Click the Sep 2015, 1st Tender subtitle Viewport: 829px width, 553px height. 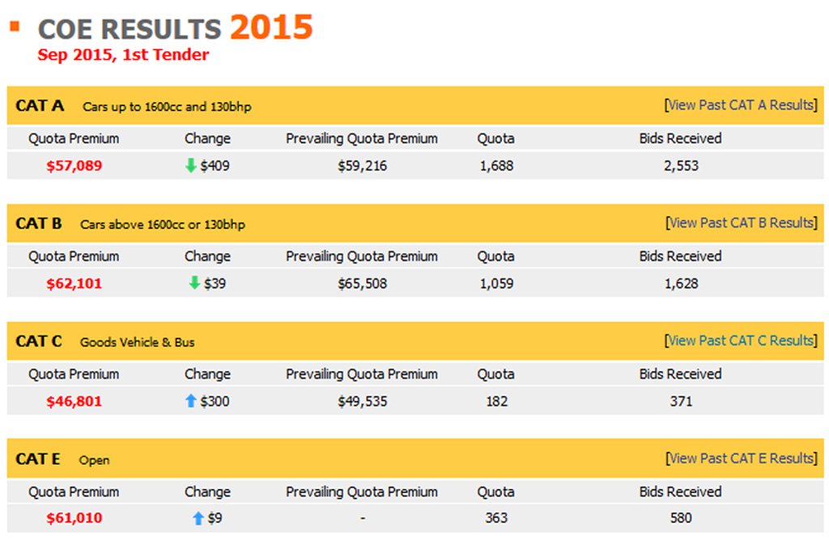[123, 54]
